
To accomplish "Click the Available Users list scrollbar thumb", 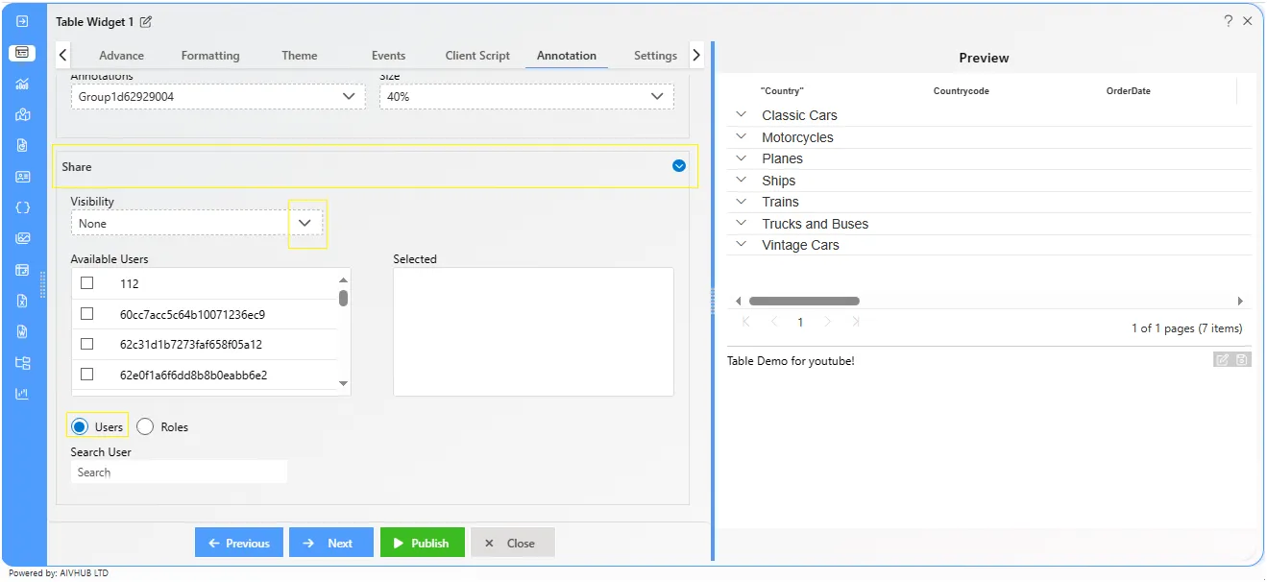I will tap(344, 298).
